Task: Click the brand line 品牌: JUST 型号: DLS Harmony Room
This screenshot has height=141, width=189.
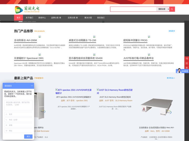Action: pyautogui.click(x=116, y=101)
